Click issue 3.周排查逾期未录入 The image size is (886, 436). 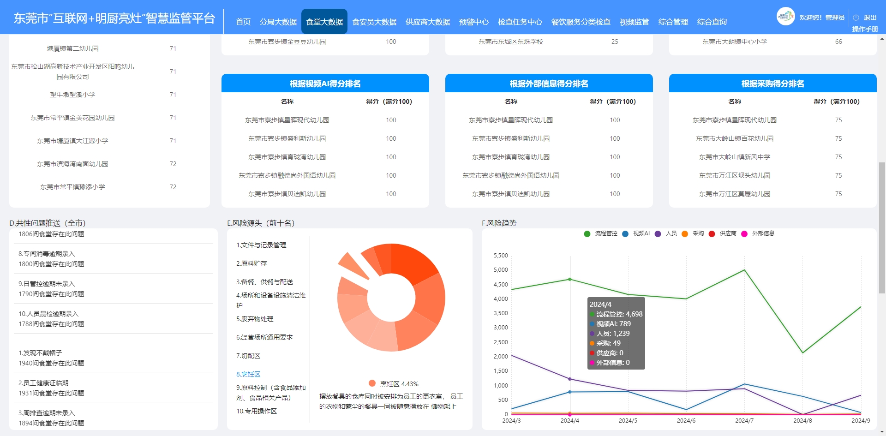coord(47,413)
